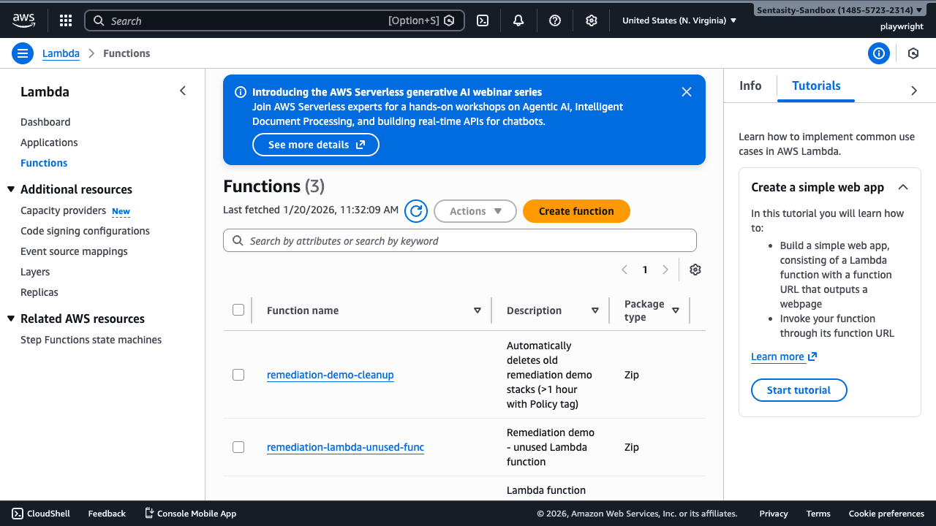Open Layers in the sidebar
This screenshot has width=936, height=526.
click(35, 272)
